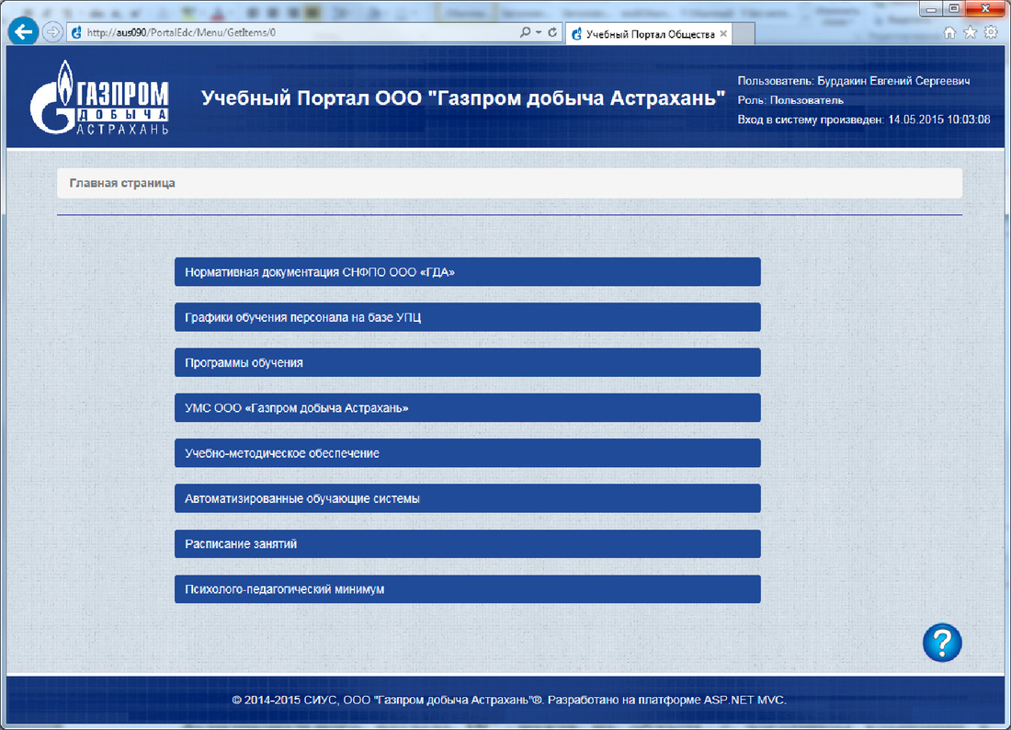Open the blue help question mark icon

(942, 643)
